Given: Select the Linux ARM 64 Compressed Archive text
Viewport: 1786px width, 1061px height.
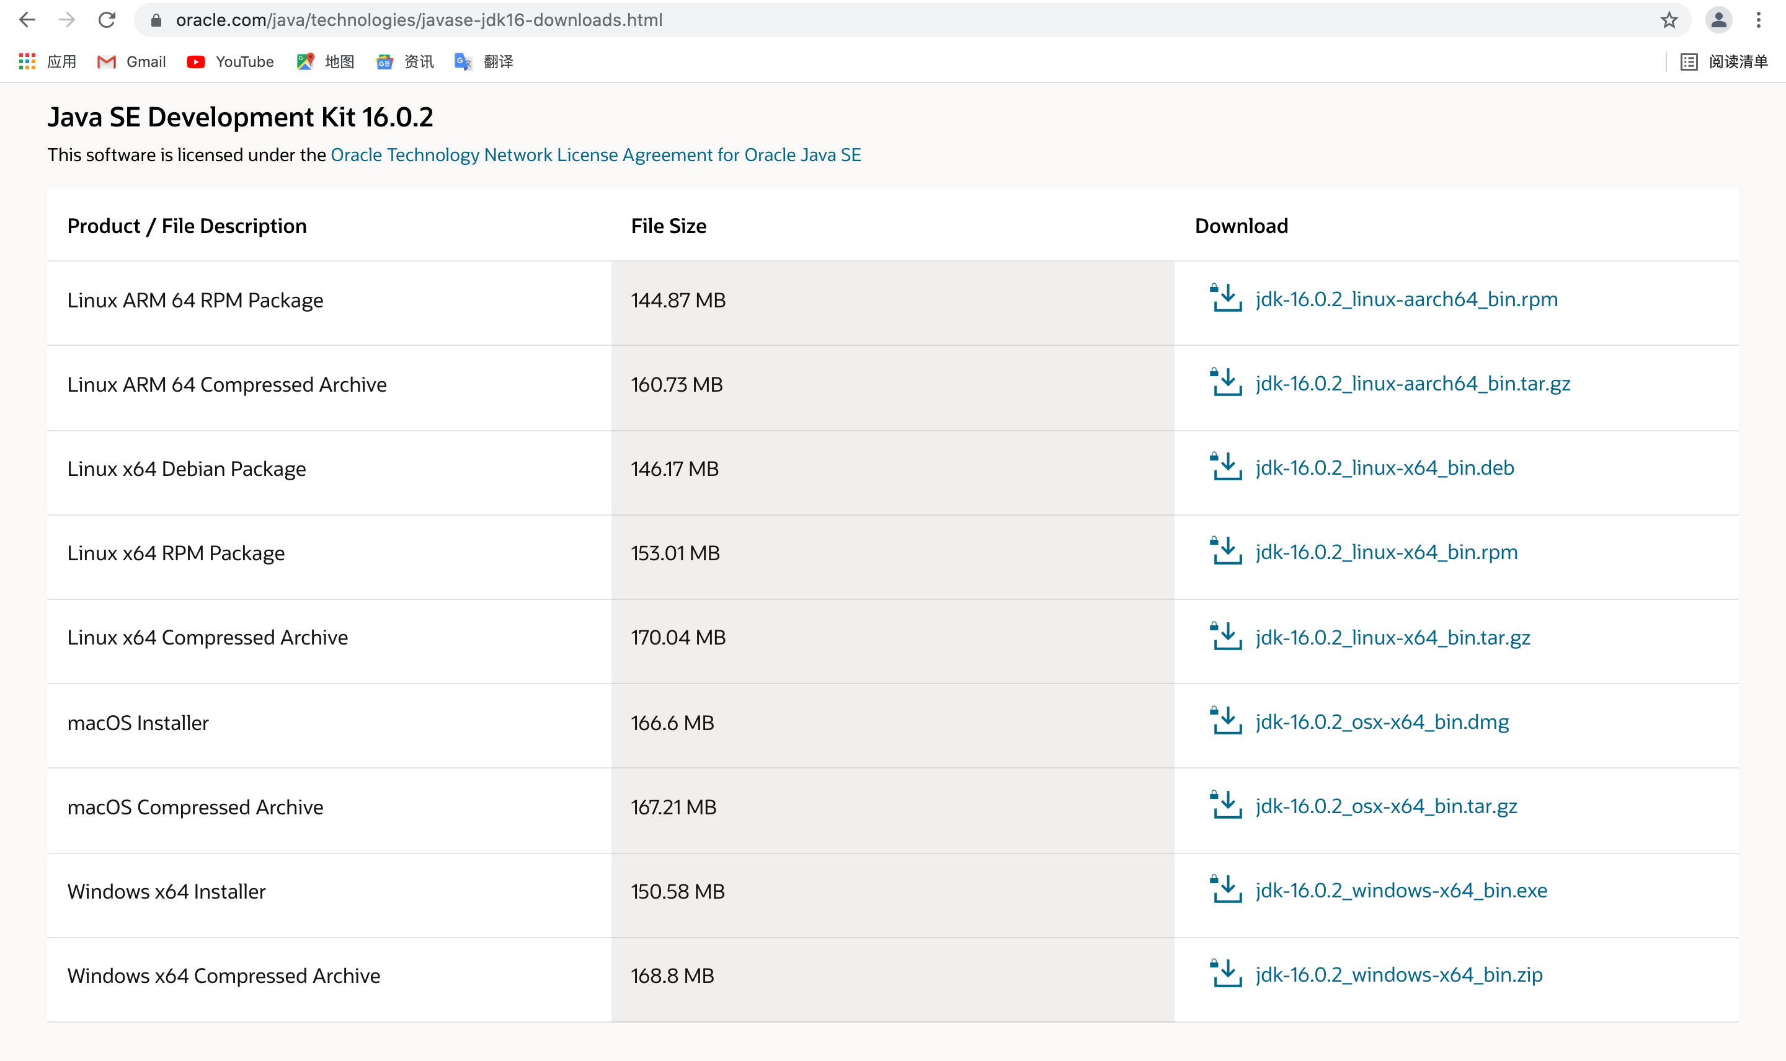Looking at the screenshot, I should coord(227,385).
